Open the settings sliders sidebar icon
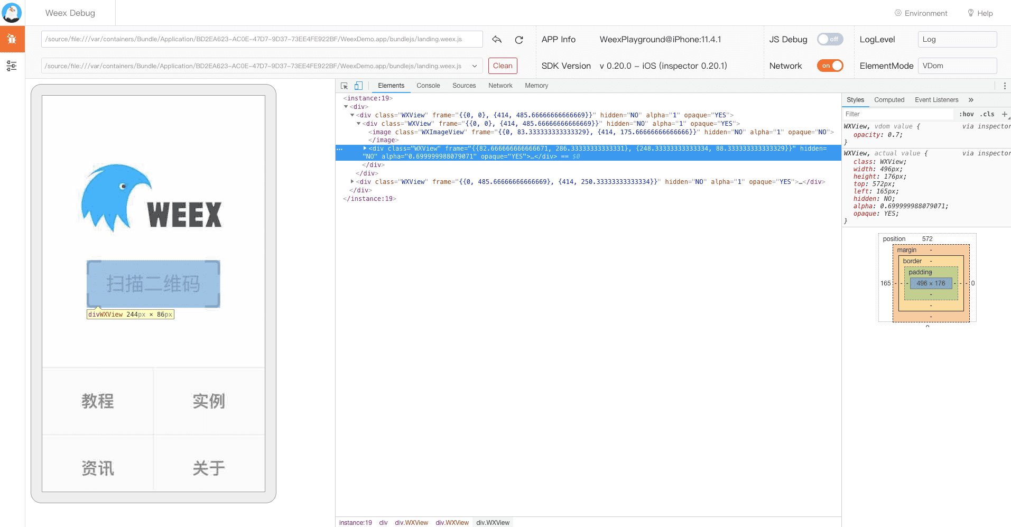The image size is (1011, 527). (12, 66)
